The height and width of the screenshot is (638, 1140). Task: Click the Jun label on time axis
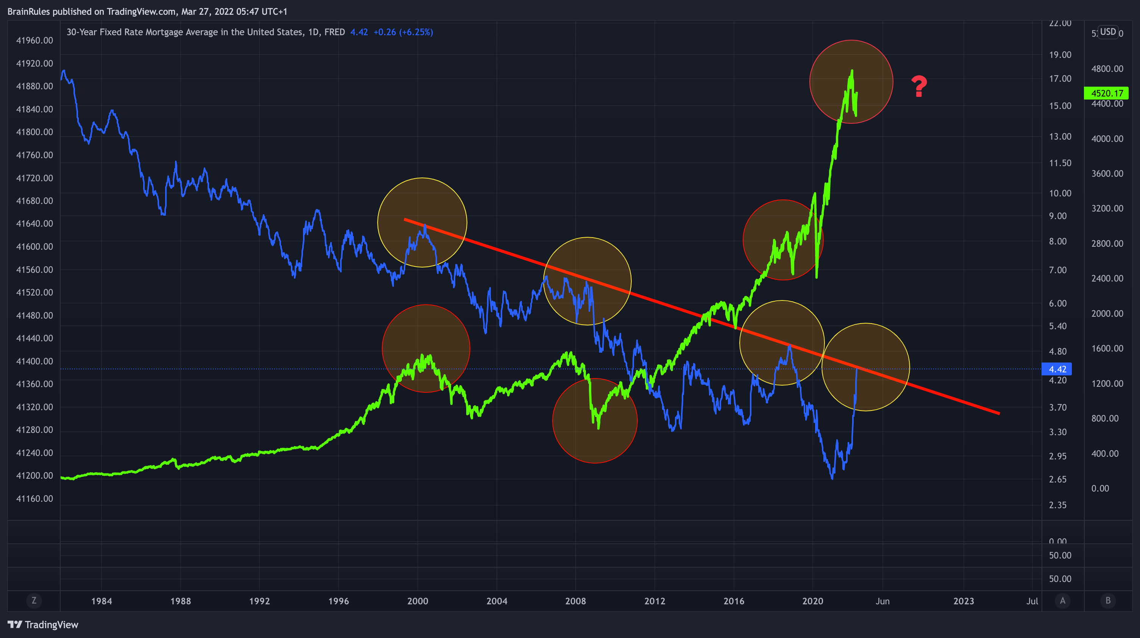point(882,601)
